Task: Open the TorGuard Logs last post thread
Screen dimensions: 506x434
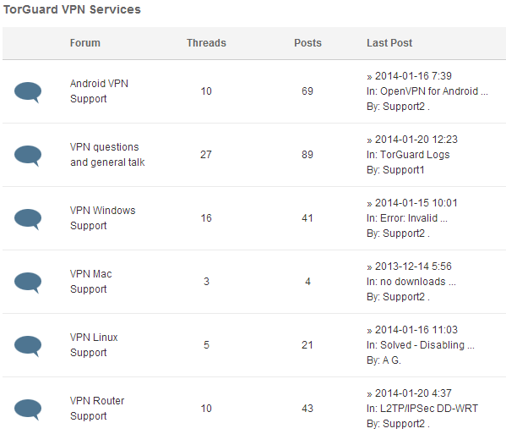Action: [415, 155]
